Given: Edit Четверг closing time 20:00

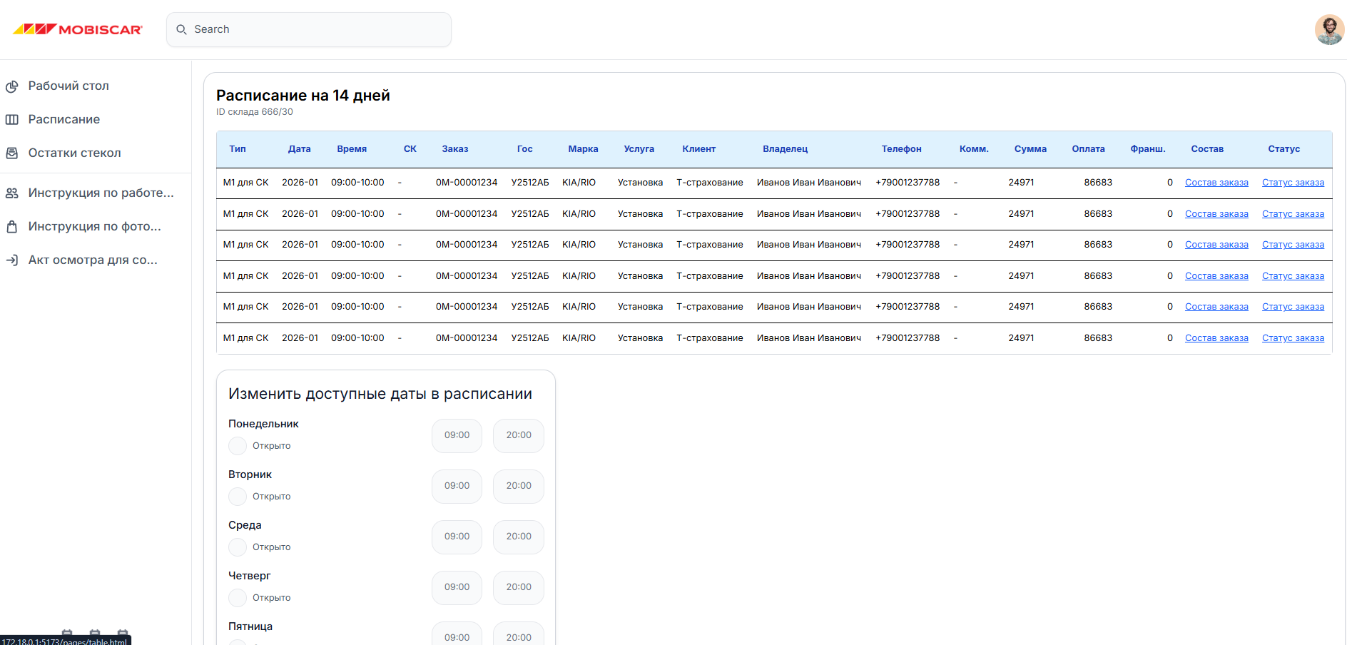Looking at the screenshot, I should point(519,587).
